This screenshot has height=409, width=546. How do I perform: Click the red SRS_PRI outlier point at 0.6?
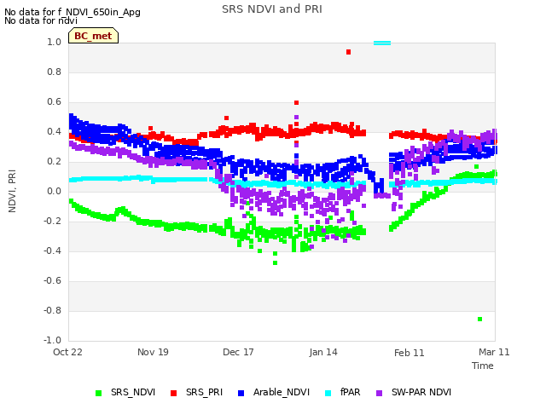[x=296, y=102]
